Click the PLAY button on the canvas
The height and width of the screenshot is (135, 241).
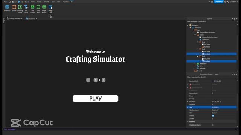click(x=95, y=98)
